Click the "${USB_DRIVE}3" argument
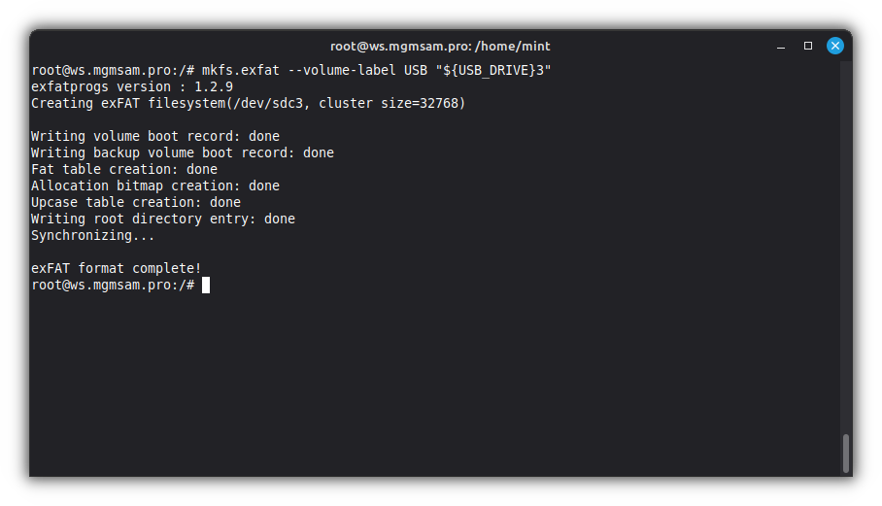Screen dimensions: 882x506 497,70
